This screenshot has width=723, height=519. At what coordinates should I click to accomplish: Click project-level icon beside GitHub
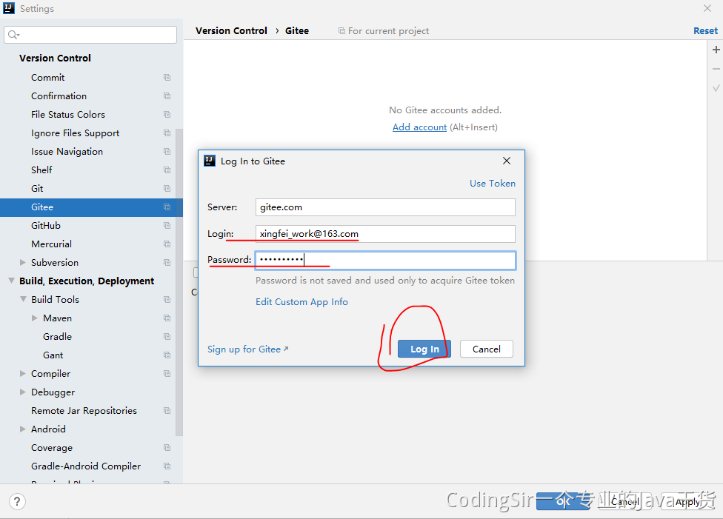click(x=167, y=225)
